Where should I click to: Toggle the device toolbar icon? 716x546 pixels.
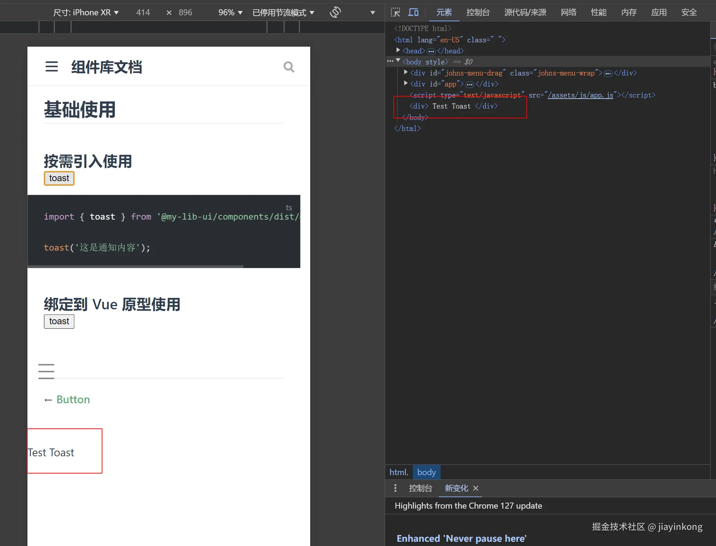(413, 12)
